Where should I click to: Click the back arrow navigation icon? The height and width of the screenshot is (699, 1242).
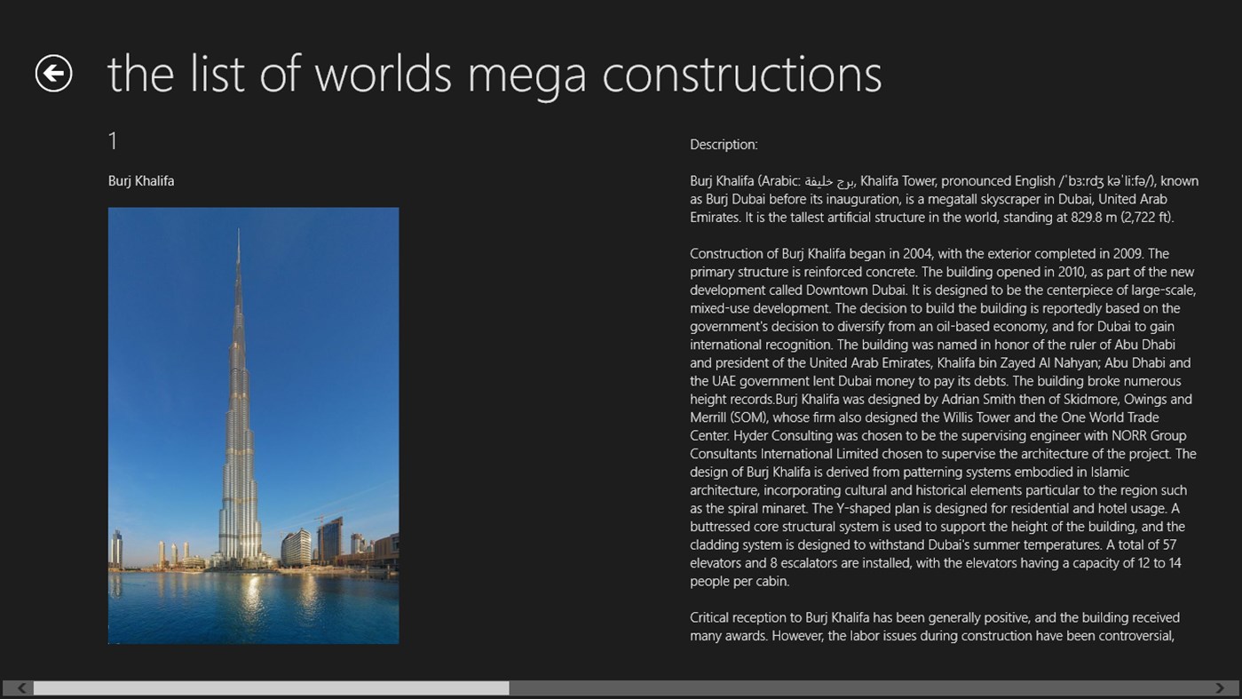point(55,73)
